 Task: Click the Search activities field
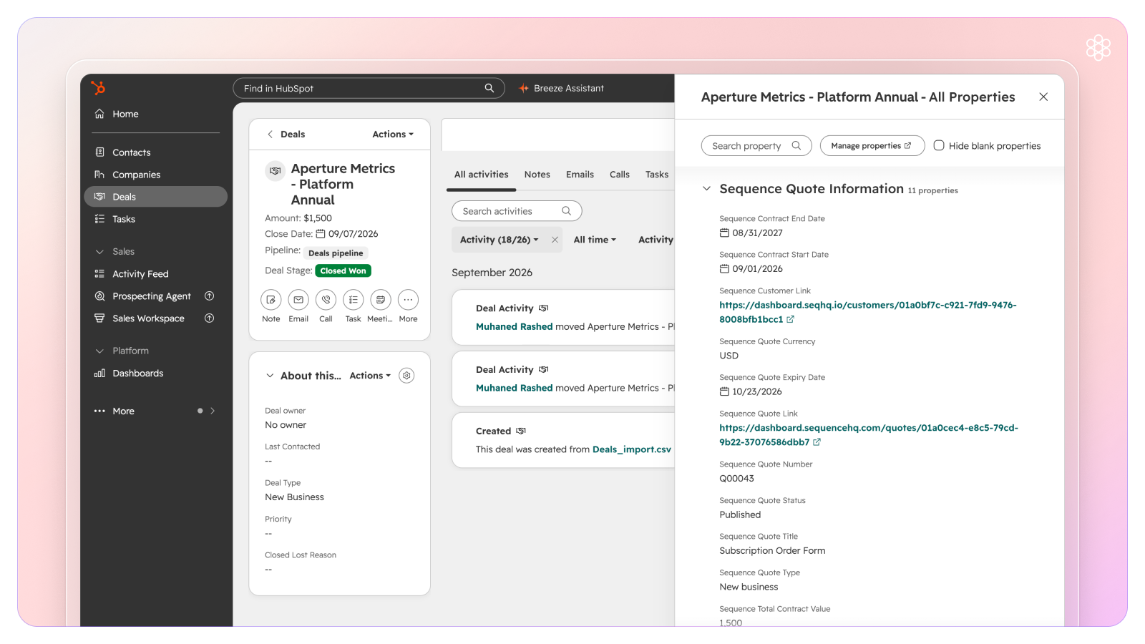click(x=517, y=211)
